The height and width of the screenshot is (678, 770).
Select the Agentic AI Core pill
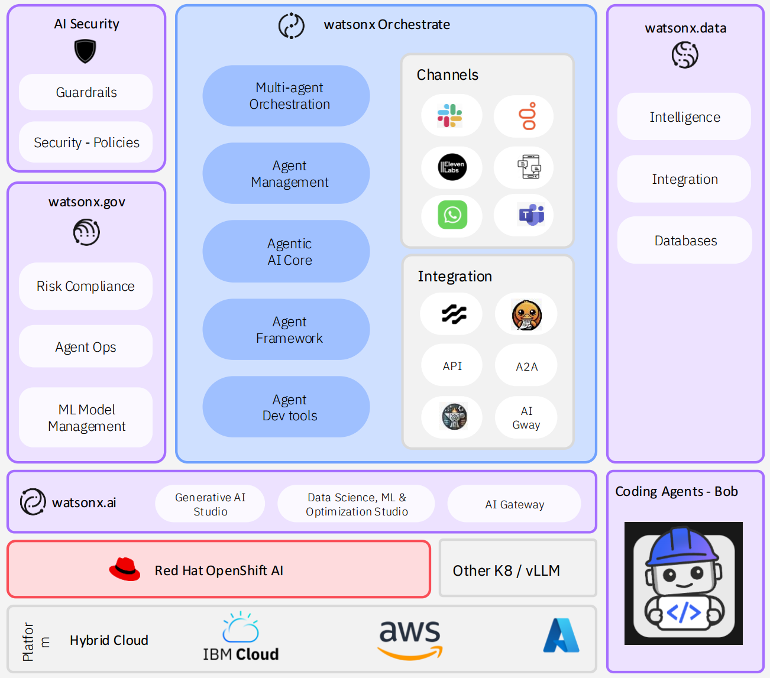tap(286, 251)
